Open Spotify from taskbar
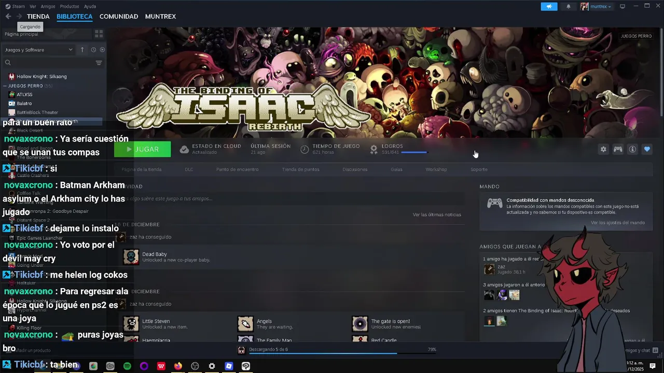Image resolution: width=664 pixels, height=373 pixels. pos(127,366)
